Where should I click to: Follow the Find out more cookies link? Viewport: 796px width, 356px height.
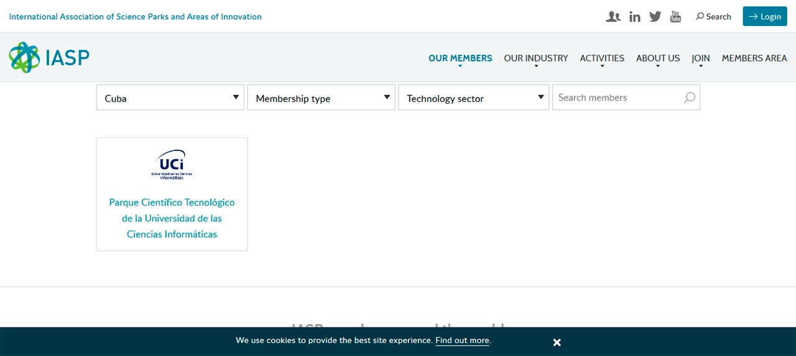click(x=462, y=340)
